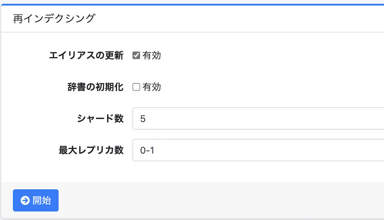Uncheck the エイリアスの更新 checkbox

pyautogui.click(x=136, y=55)
